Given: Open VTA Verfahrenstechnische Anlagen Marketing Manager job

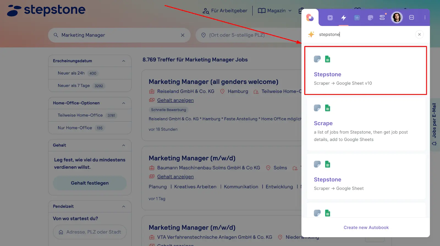Looking at the screenshot, I should (x=192, y=228).
